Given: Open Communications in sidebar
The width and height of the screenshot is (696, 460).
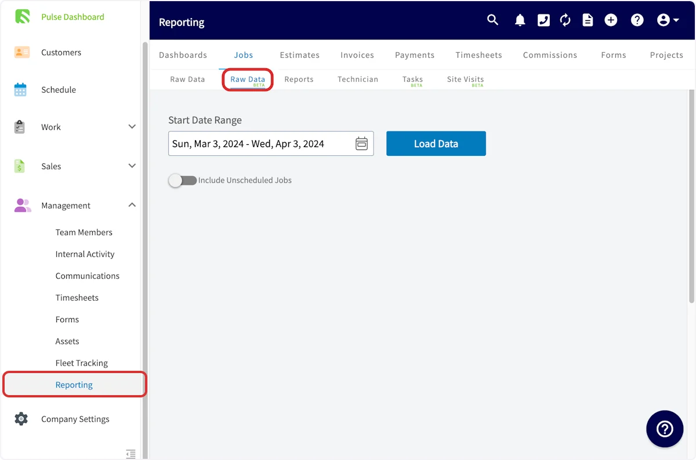Looking at the screenshot, I should click(88, 276).
